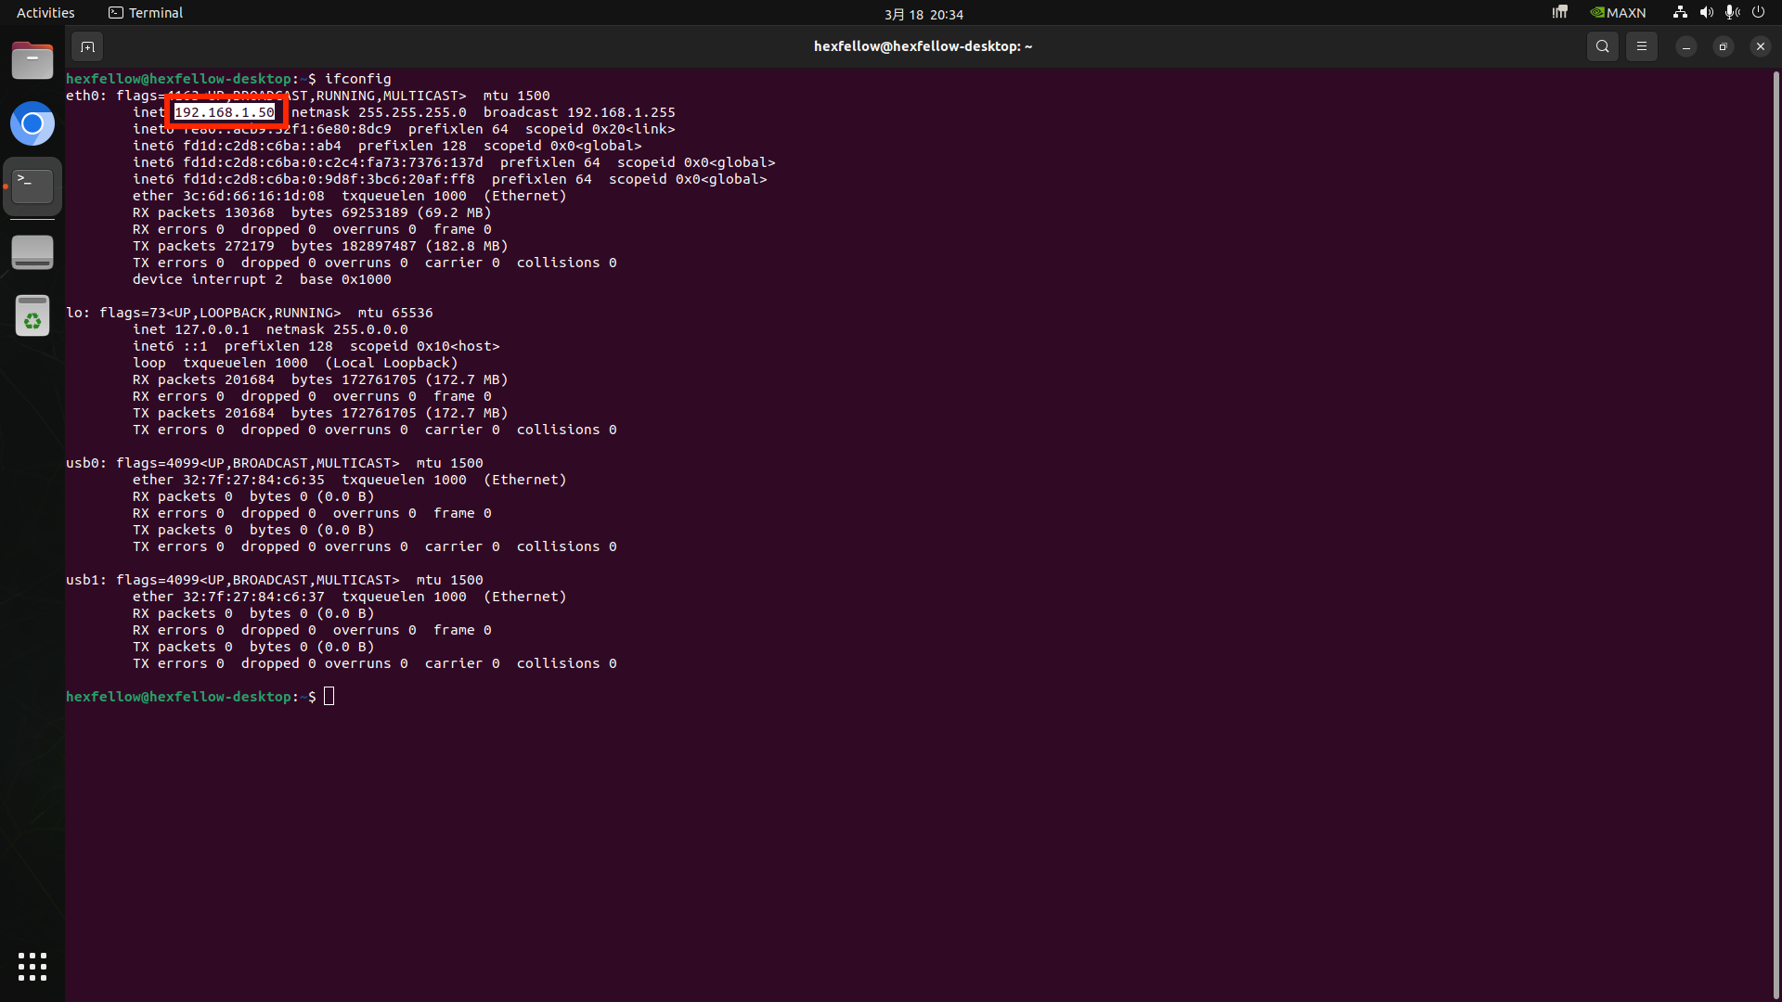Click the input method indicator icon
The width and height of the screenshot is (1782, 1002).
pos(1560,13)
